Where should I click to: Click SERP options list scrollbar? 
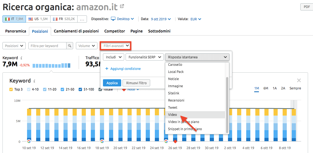227,105
